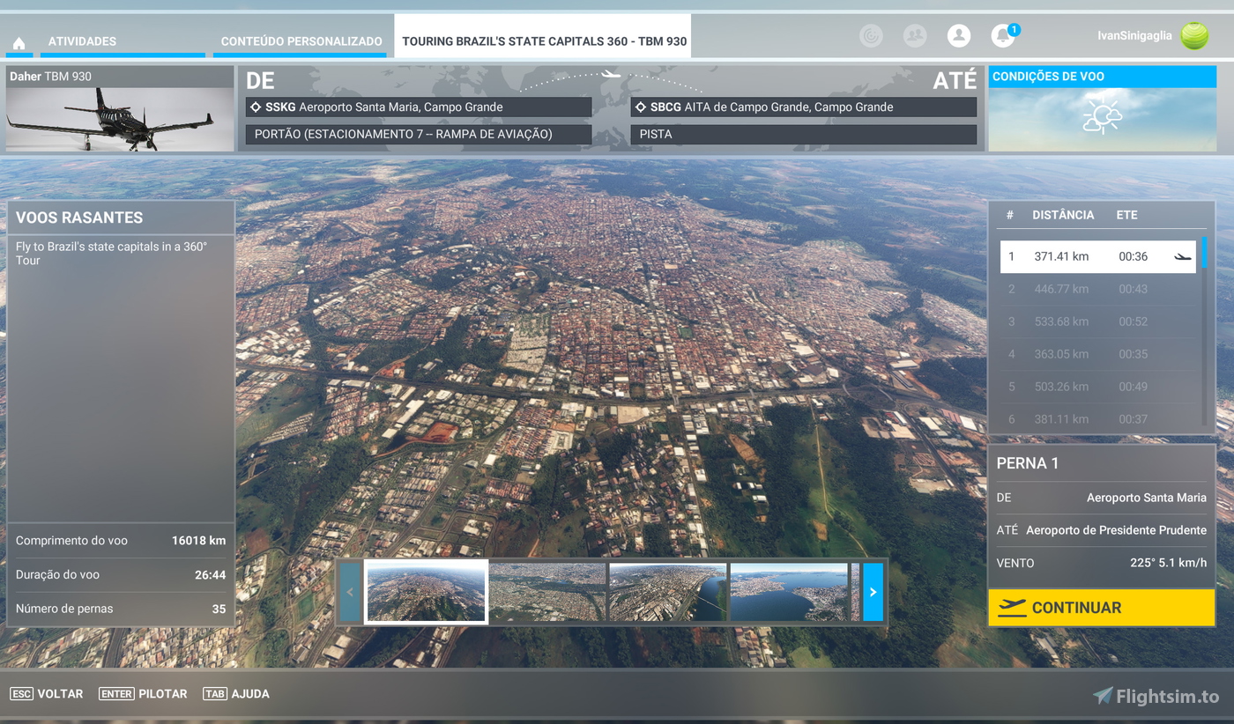The width and height of the screenshot is (1234, 724).
Task: Click the circular target icon near profile
Action: click(871, 36)
